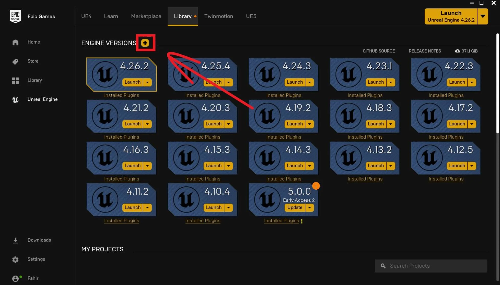This screenshot has height=285, width=500.
Task: Click the Unreal logo on the 4.26.2 card
Action: click(x=105, y=74)
